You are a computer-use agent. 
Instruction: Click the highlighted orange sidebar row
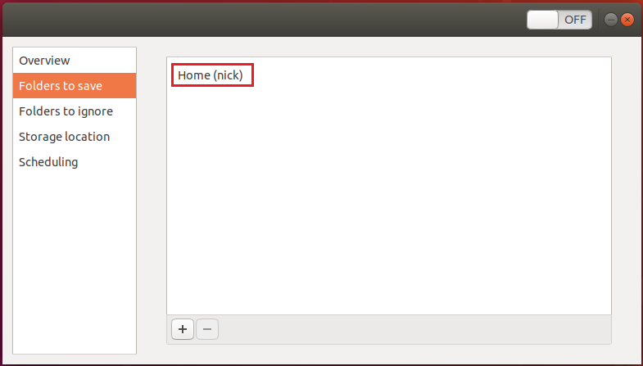coord(75,86)
